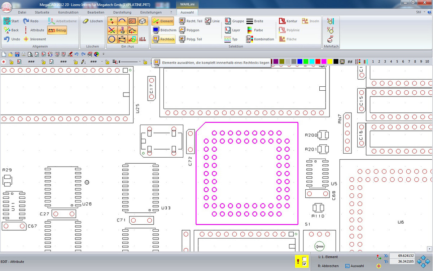Click Auswahl in the status bar
433x271 pixels.
point(355,266)
